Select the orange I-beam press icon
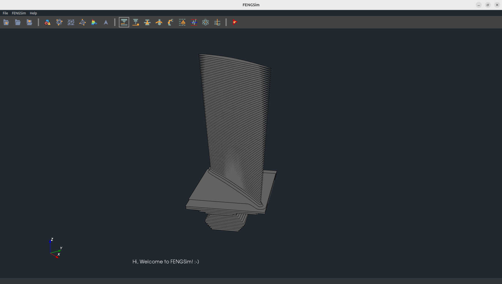The image size is (502, 284). pyautogui.click(x=147, y=22)
